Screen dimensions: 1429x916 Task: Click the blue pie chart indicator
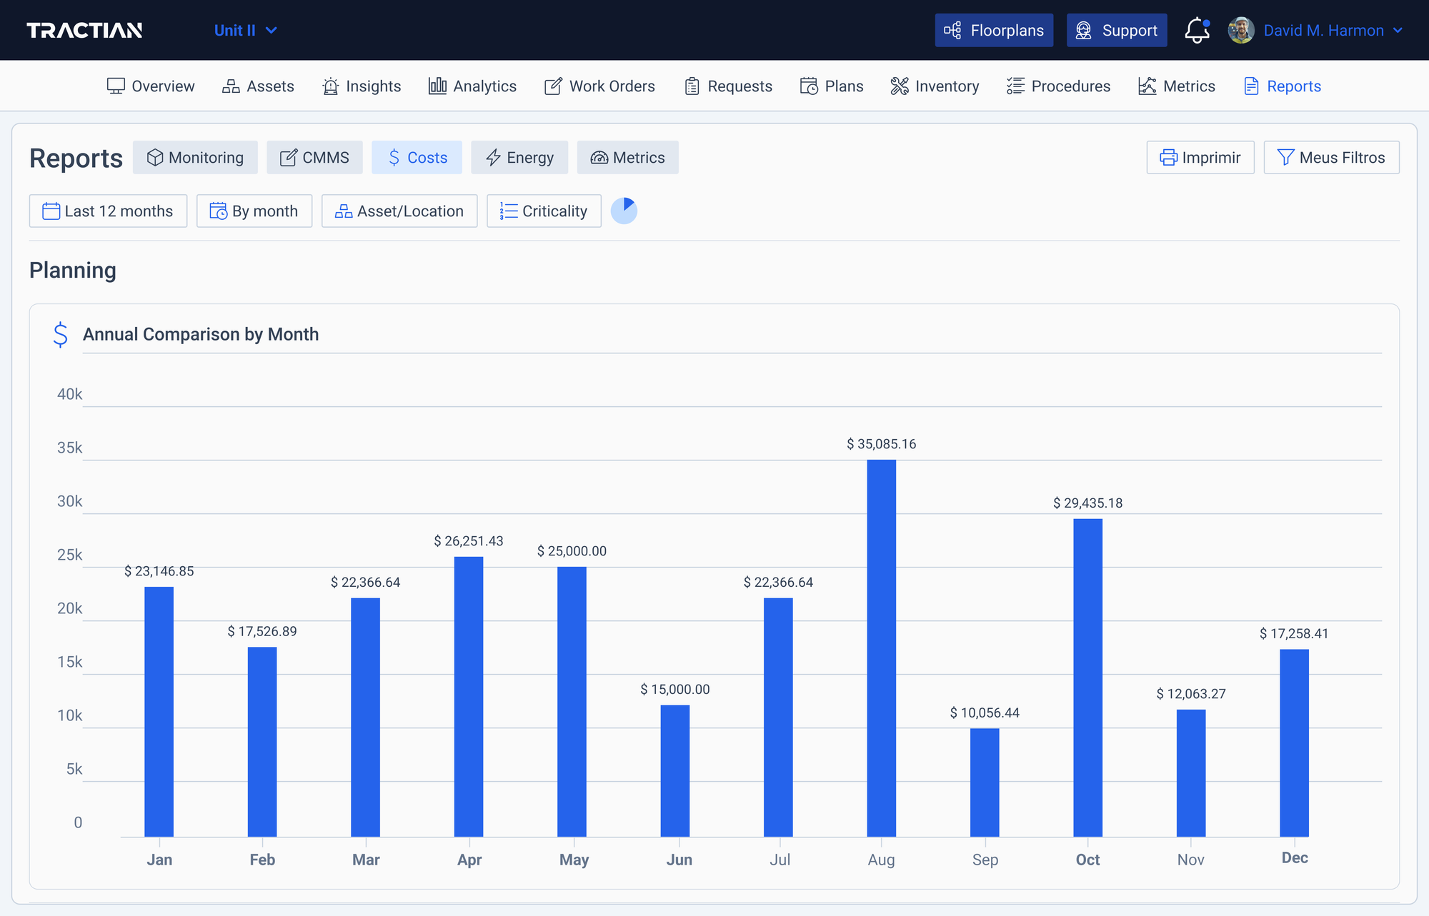(624, 211)
